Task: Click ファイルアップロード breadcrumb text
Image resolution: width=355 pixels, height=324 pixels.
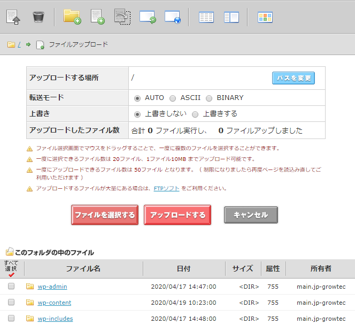Action: pyautogui.click(x=79, y=44)
